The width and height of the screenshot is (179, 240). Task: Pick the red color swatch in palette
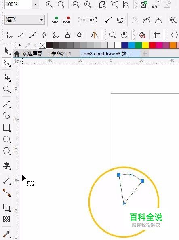(x=152, y=46)
